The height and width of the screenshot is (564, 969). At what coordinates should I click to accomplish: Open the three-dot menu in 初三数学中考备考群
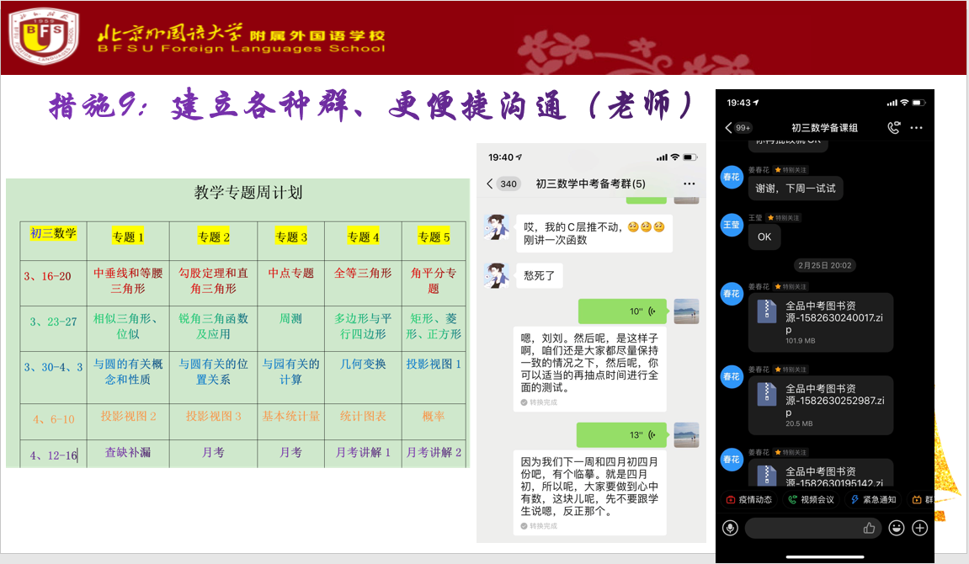(689, 184)
